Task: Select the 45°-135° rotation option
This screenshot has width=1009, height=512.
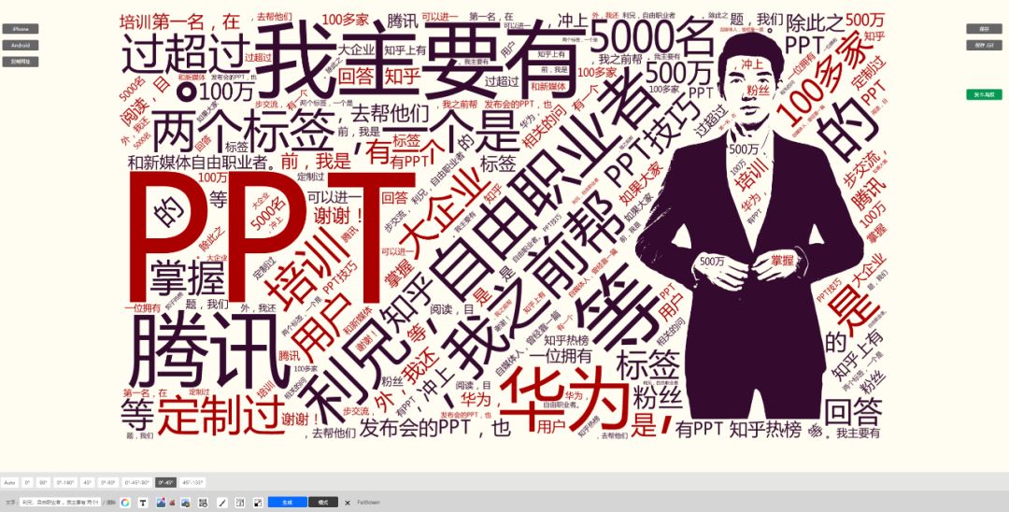Action: tap(192, 482)
